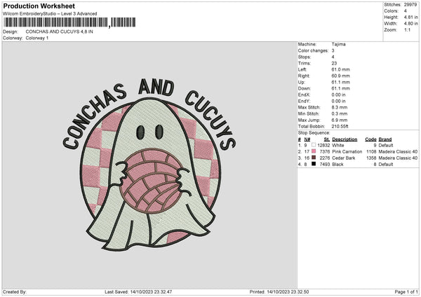Viewport: 421px width, 297px height.
Task: Click the ghost embroidery design preview
Action: (x=149, y=165)
